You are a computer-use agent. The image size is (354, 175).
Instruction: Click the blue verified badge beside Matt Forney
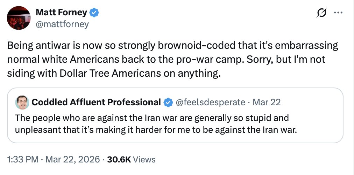[94, 13]
